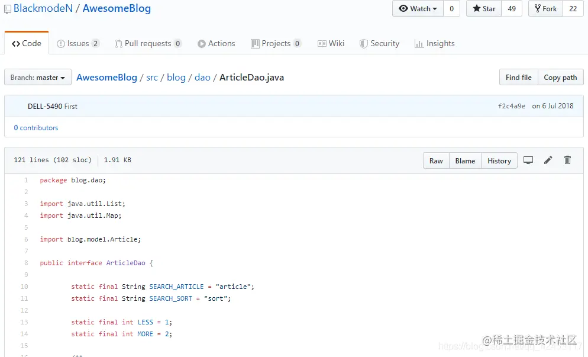Click the SEARCH_SORT constant in code

click(170, 298)
